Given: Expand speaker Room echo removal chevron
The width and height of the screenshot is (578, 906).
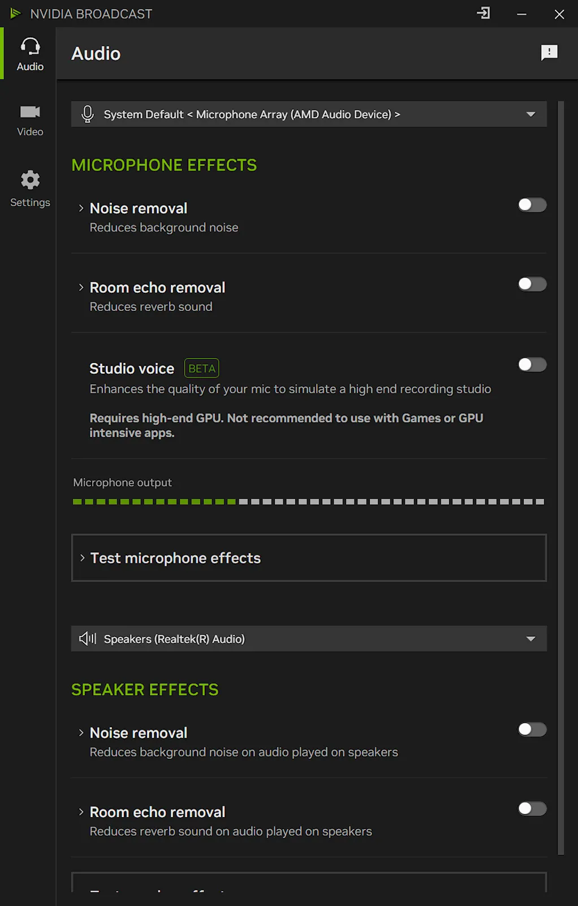Looking at the screenshot, I should click(x=81, y=812).
